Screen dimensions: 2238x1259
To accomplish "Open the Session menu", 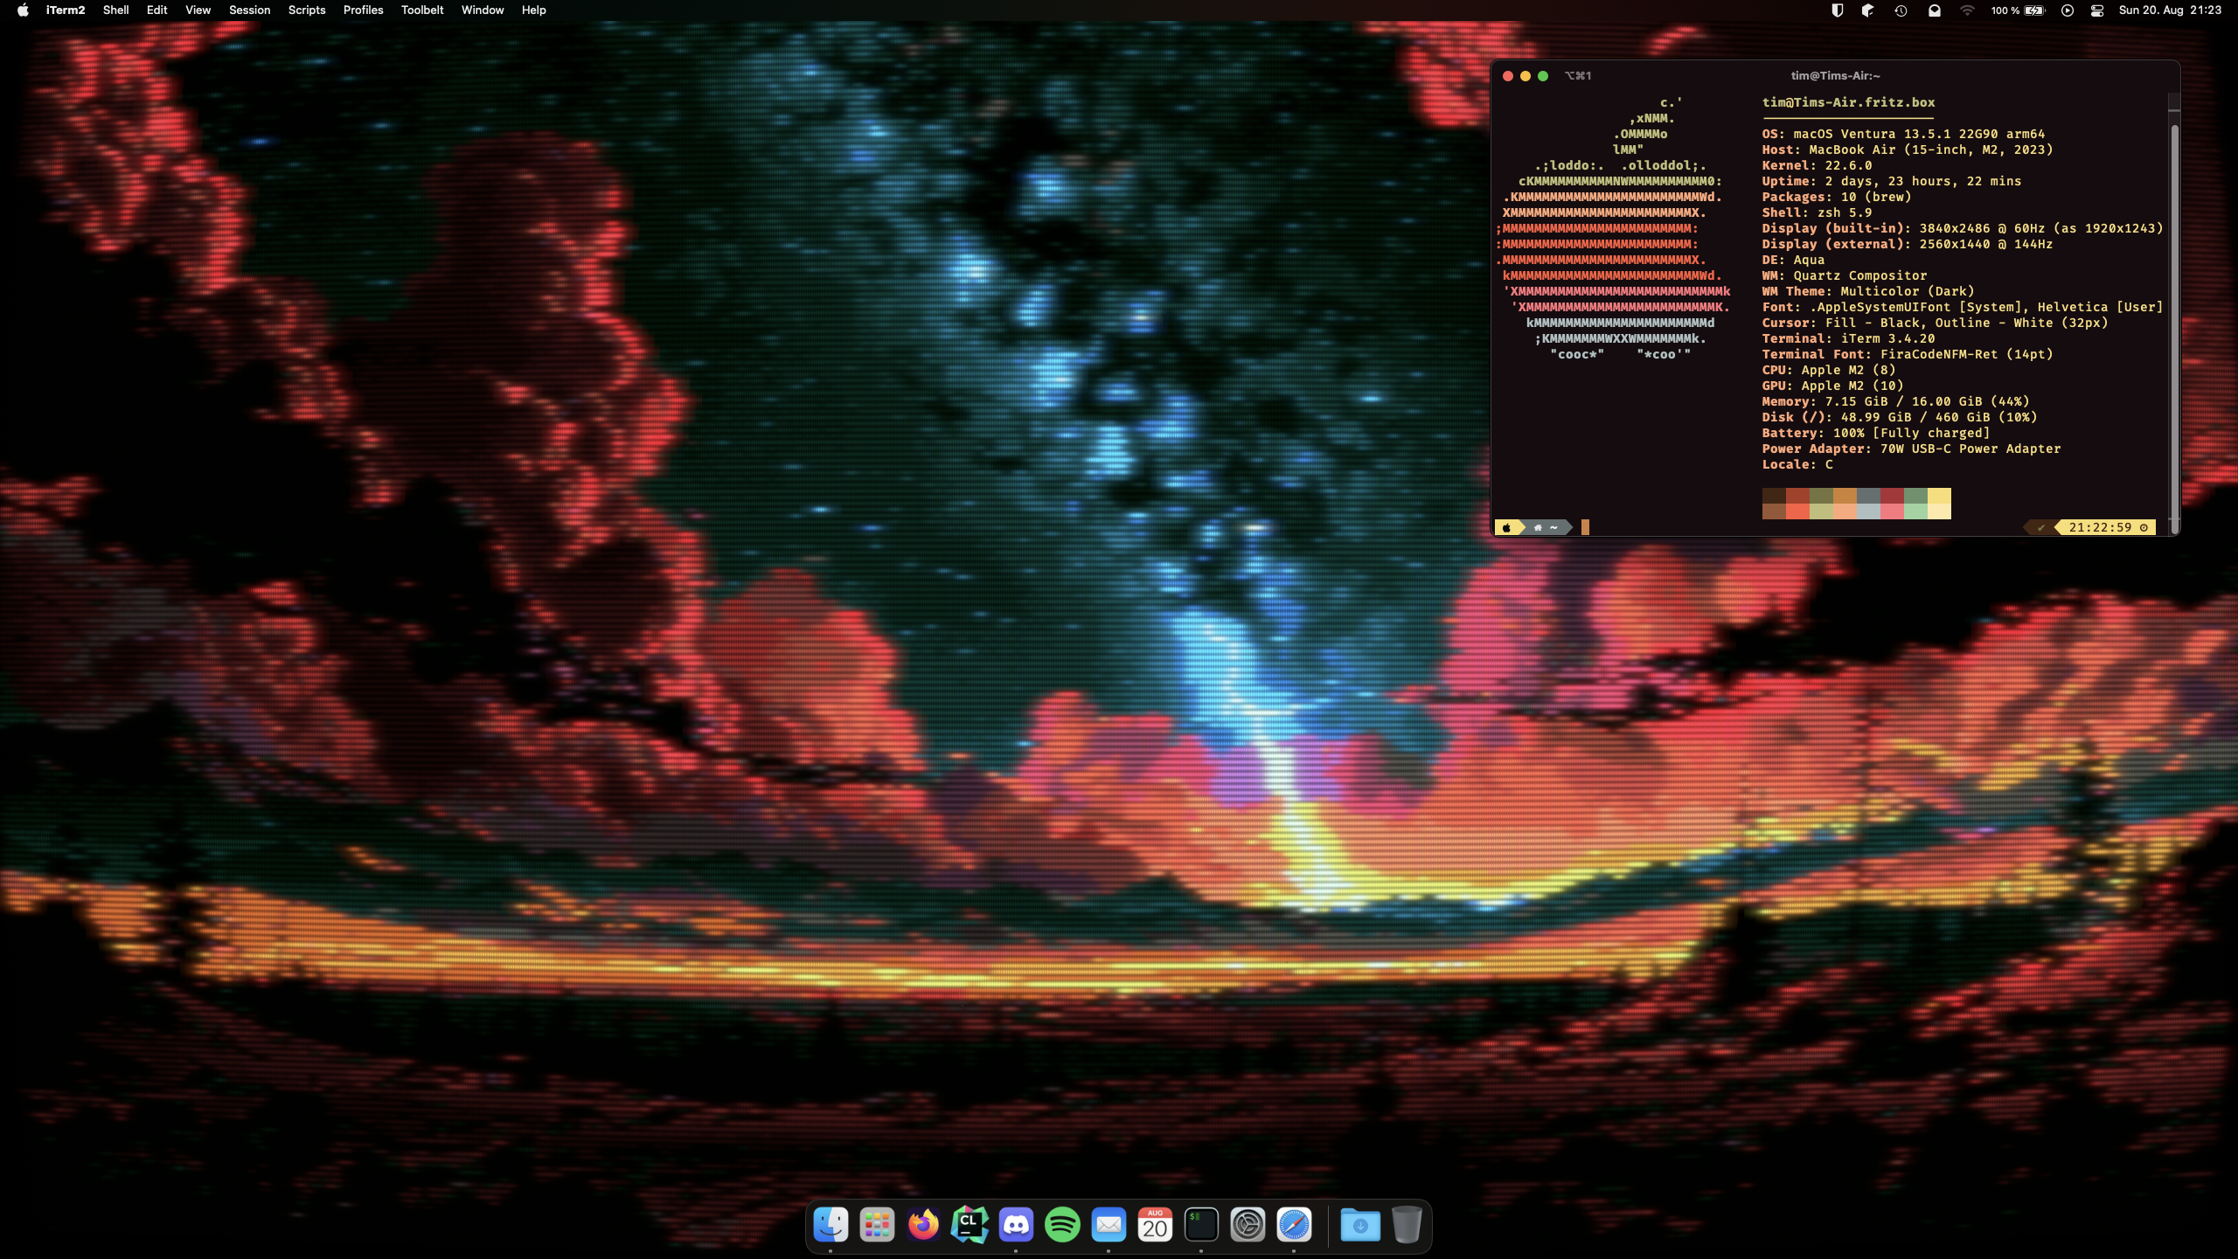I will [249, 10].
